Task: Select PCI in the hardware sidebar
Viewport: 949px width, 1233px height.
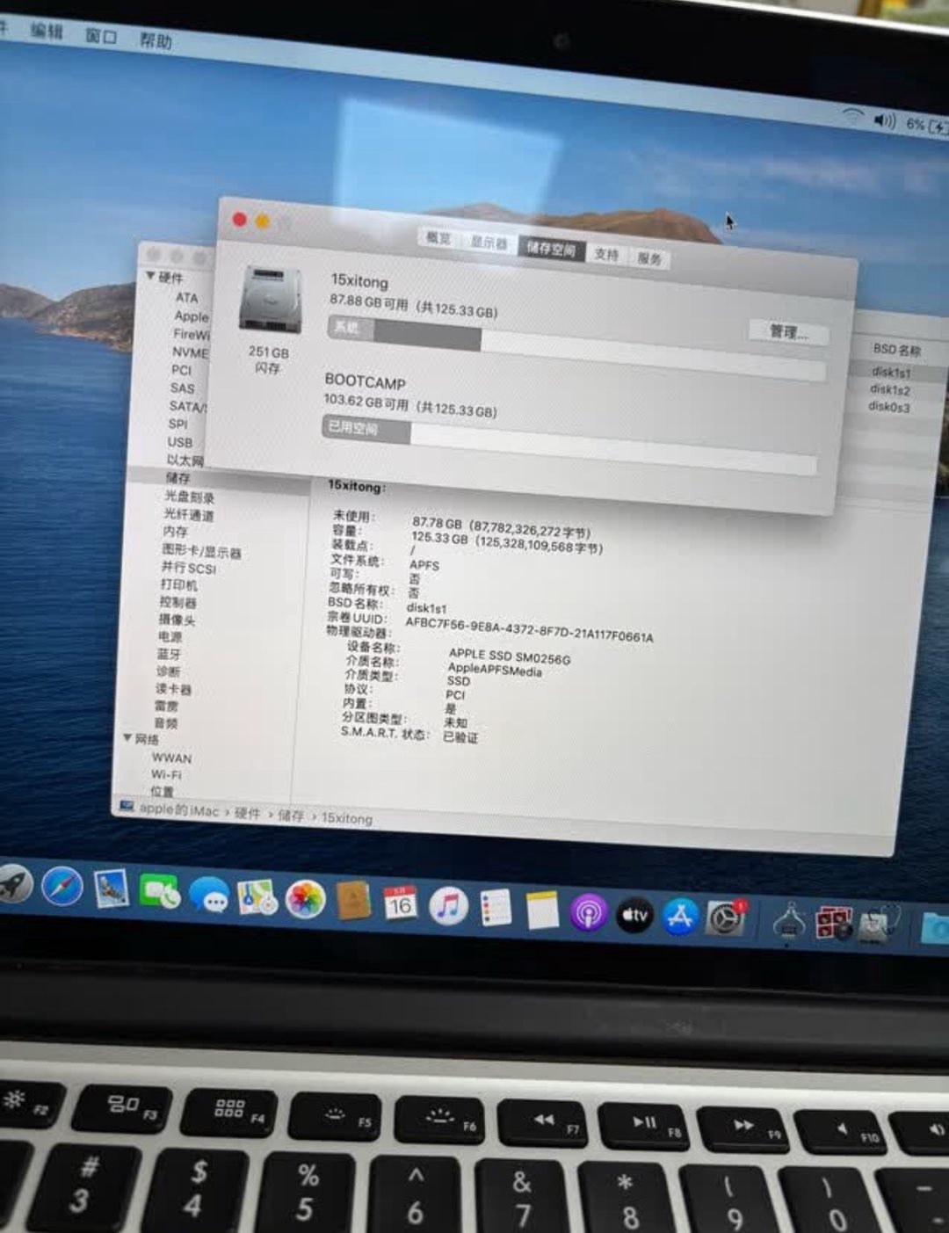Action: click(181, 370)
